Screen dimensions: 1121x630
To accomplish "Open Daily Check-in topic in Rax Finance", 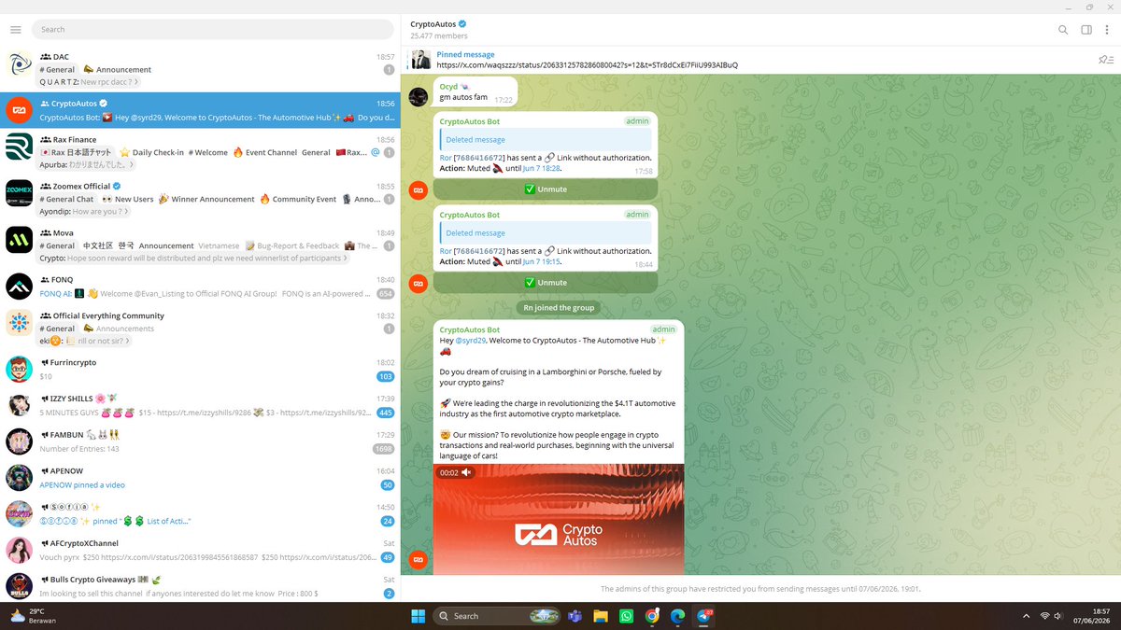I will (x=150, y=152).
